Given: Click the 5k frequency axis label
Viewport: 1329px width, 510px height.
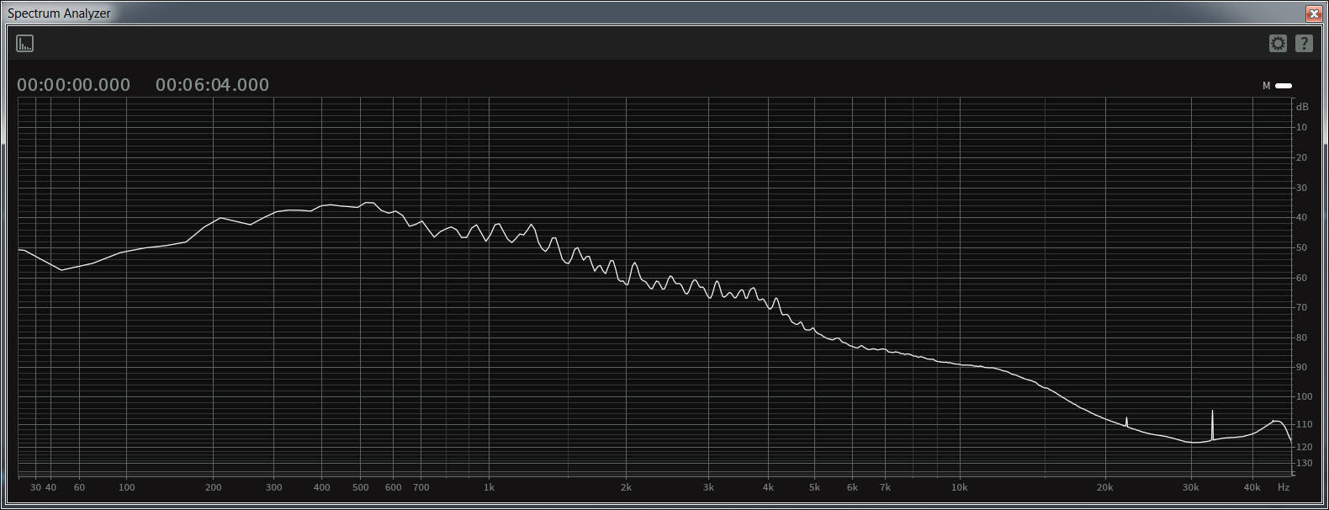Looking at the screenshot, I should tap(814, 487).
